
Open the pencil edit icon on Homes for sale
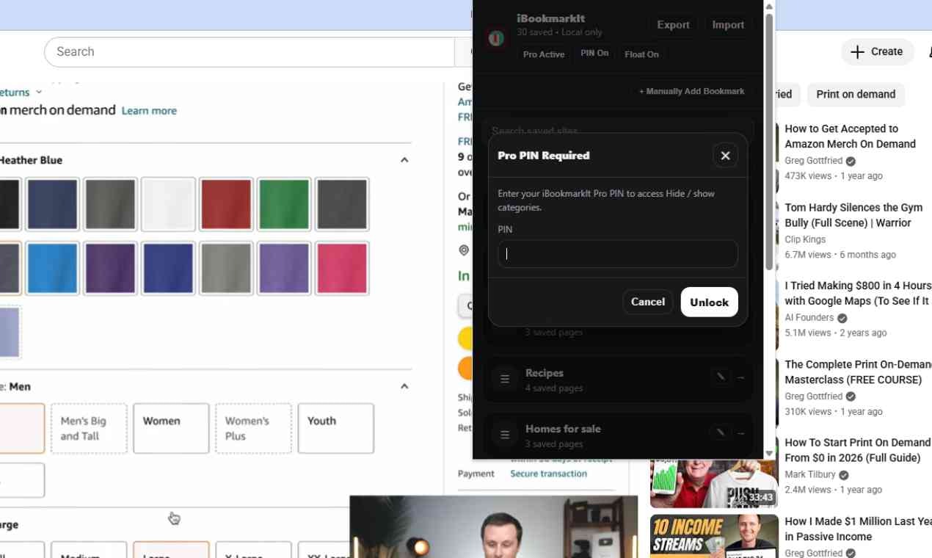[x=719, y=432]
